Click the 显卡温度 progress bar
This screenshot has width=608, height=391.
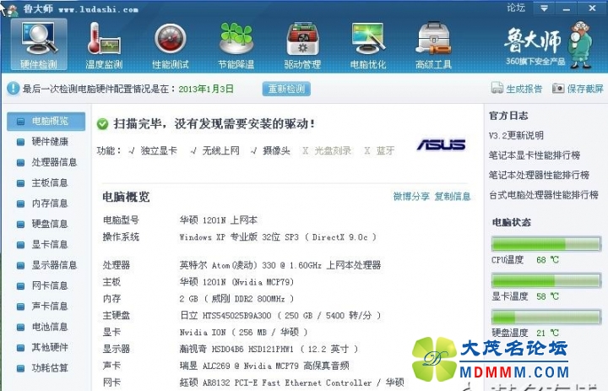(546, 280)
